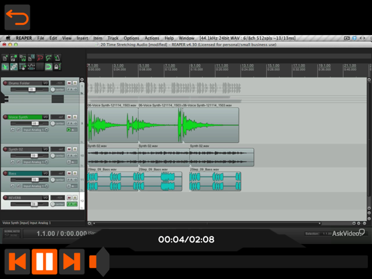Click Bass record monitoring button
This screenshot has width=372, height=279.
(x=69, y=186)
